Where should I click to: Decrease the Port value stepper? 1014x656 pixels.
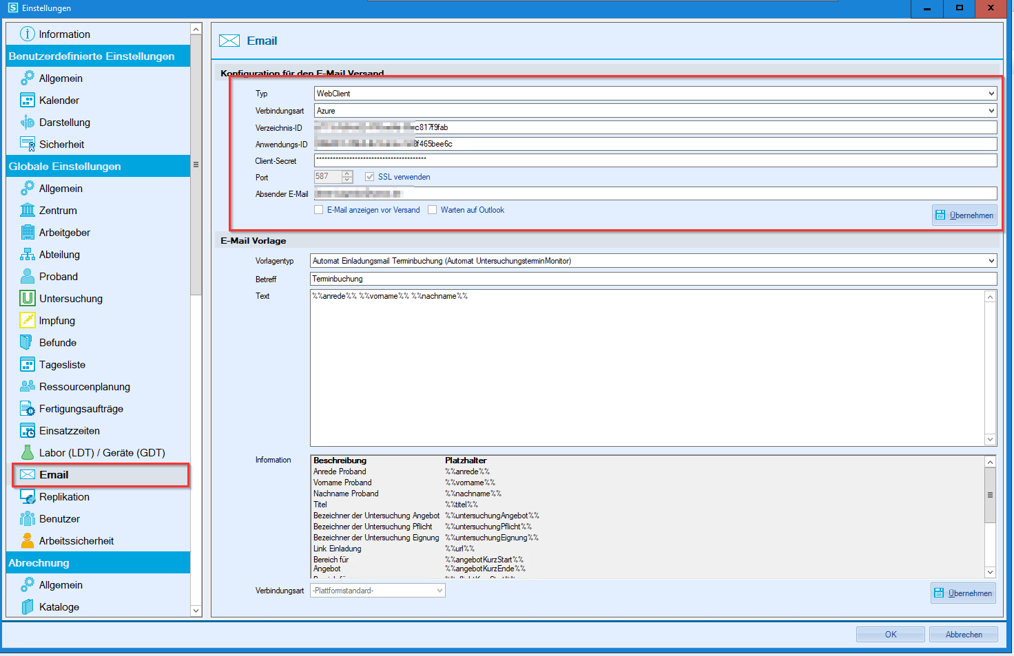(x=347, y=180)
